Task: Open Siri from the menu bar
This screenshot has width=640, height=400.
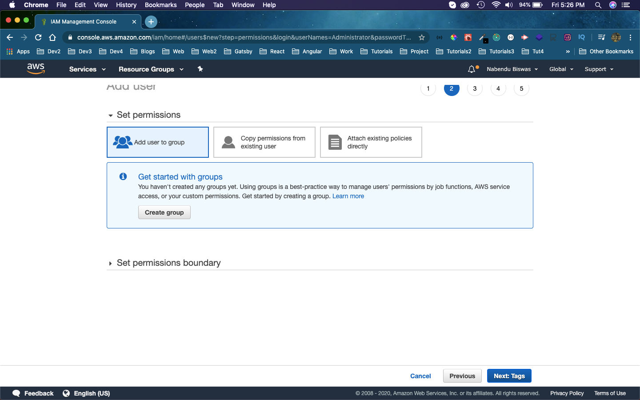Action: [x=613, y=5]
